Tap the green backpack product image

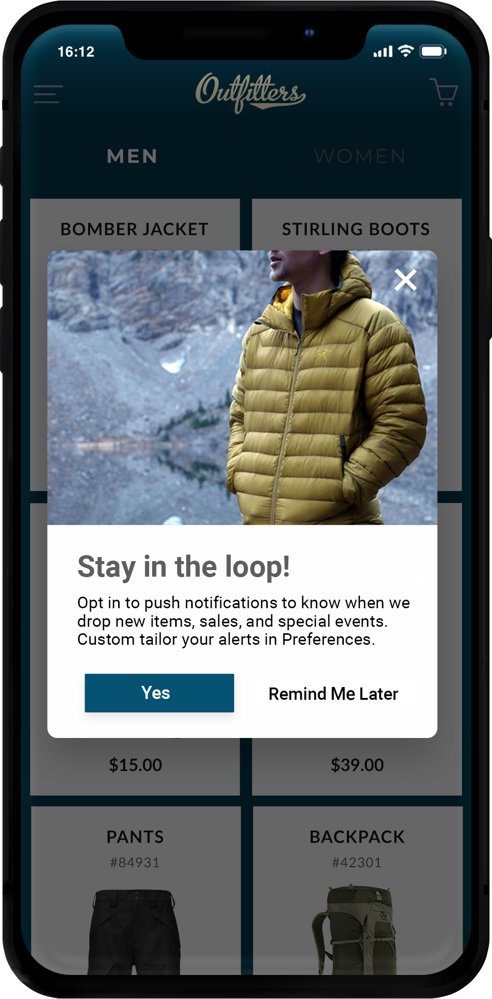(356, 930)
